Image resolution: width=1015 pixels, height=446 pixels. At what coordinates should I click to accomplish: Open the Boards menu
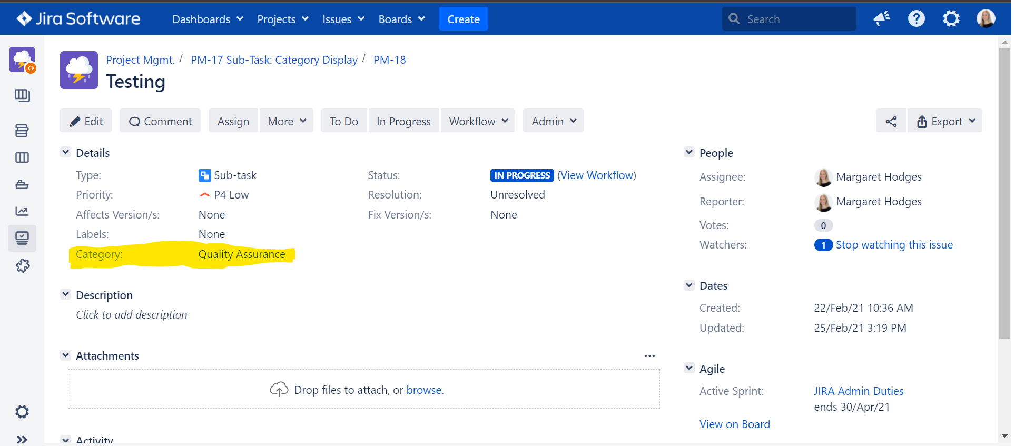[x=402, y=19]
